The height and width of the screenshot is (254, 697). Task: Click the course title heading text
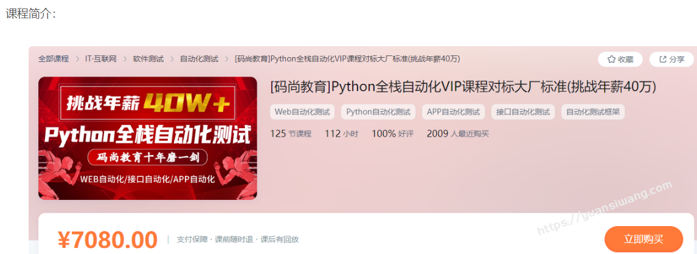tap(463, 86)
